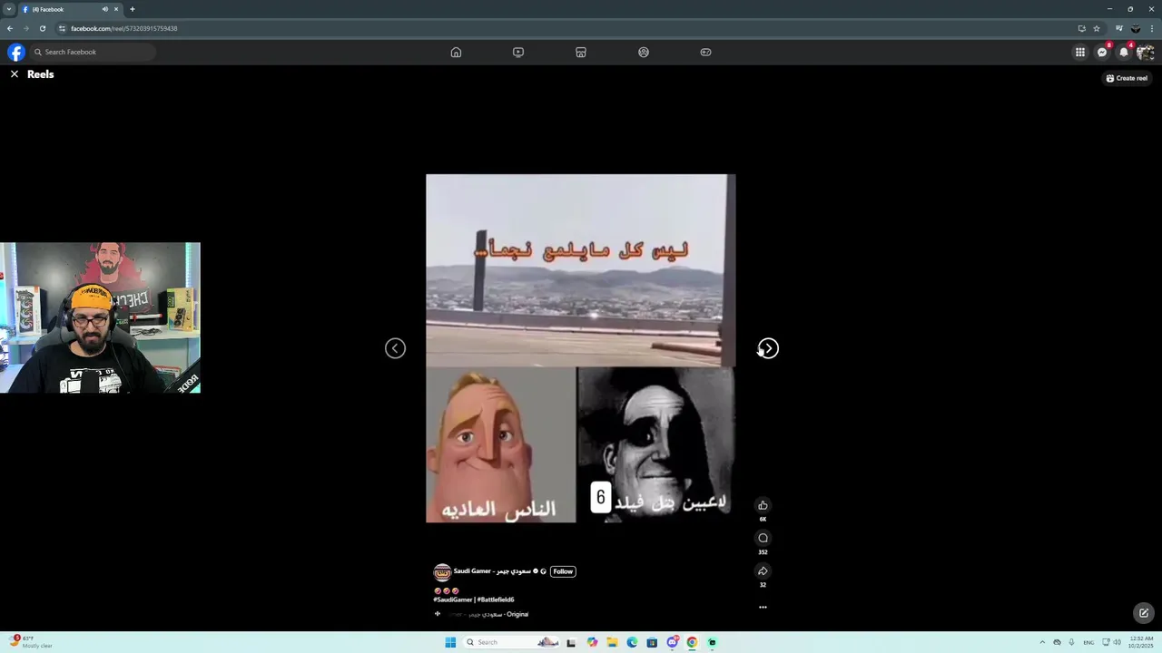Screen dimensions: 1162x653
Task: Open Messenger chats icon
Action: coord(1102,52)
